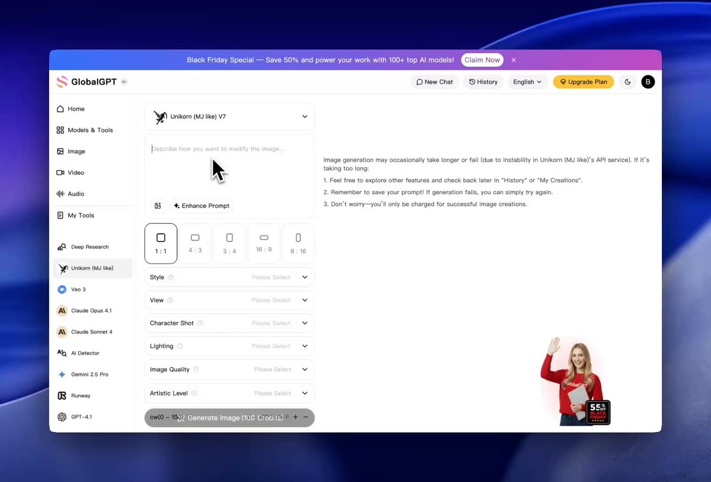Click the help icon next to Character Shot
The height and width of the screenshot is (482, 711).
tap(200, 323)
